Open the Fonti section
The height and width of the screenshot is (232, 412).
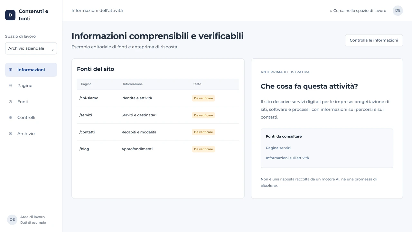tap(23, 101)
